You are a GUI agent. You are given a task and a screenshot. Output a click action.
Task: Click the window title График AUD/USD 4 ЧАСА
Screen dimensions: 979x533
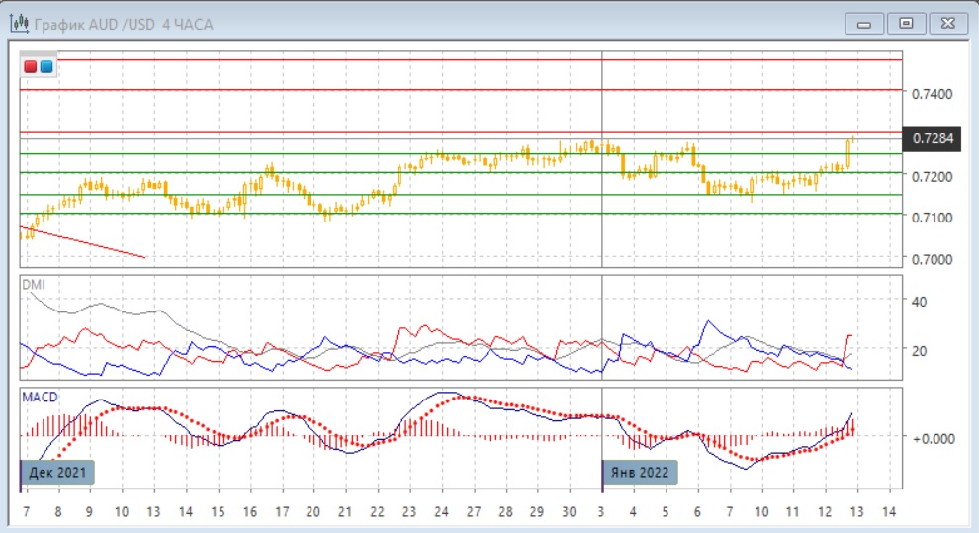[124, 24]
